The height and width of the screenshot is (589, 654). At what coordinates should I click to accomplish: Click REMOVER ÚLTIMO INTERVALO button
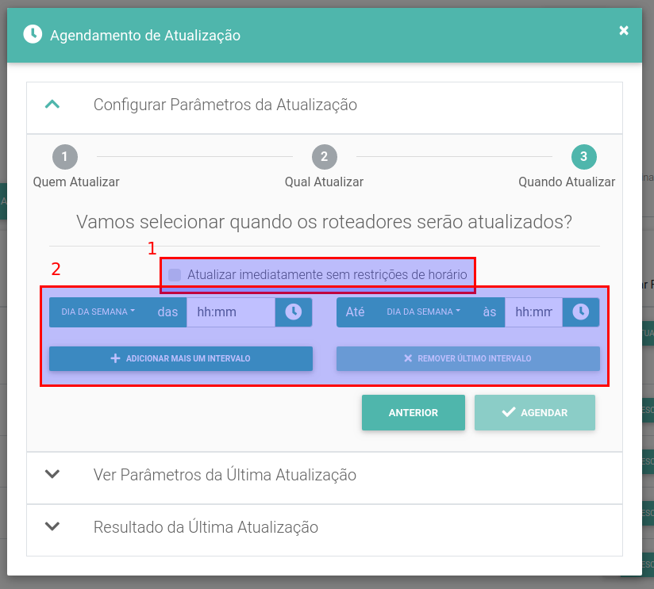point(468,358)
